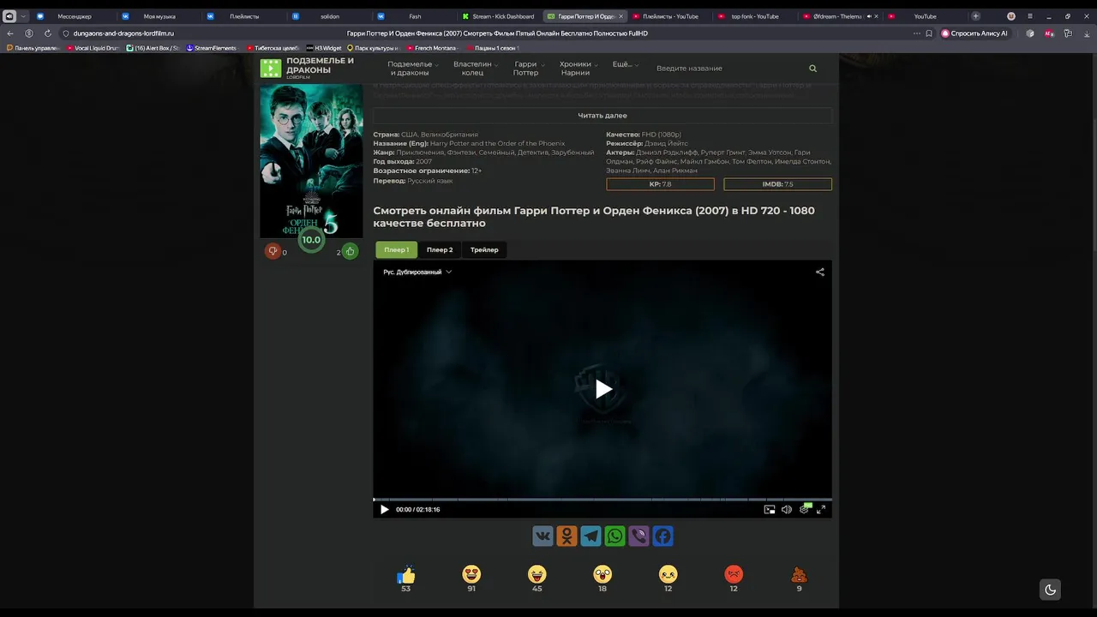Click the director link Дэвид Йейтс
This screenshot has width=1097, height=617.
coord(666,144)
